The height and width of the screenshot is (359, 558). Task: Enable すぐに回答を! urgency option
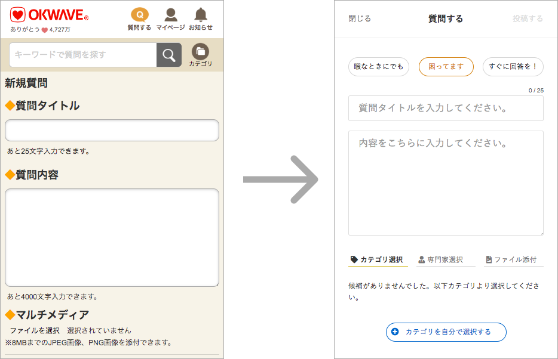(x=513, y=67)
